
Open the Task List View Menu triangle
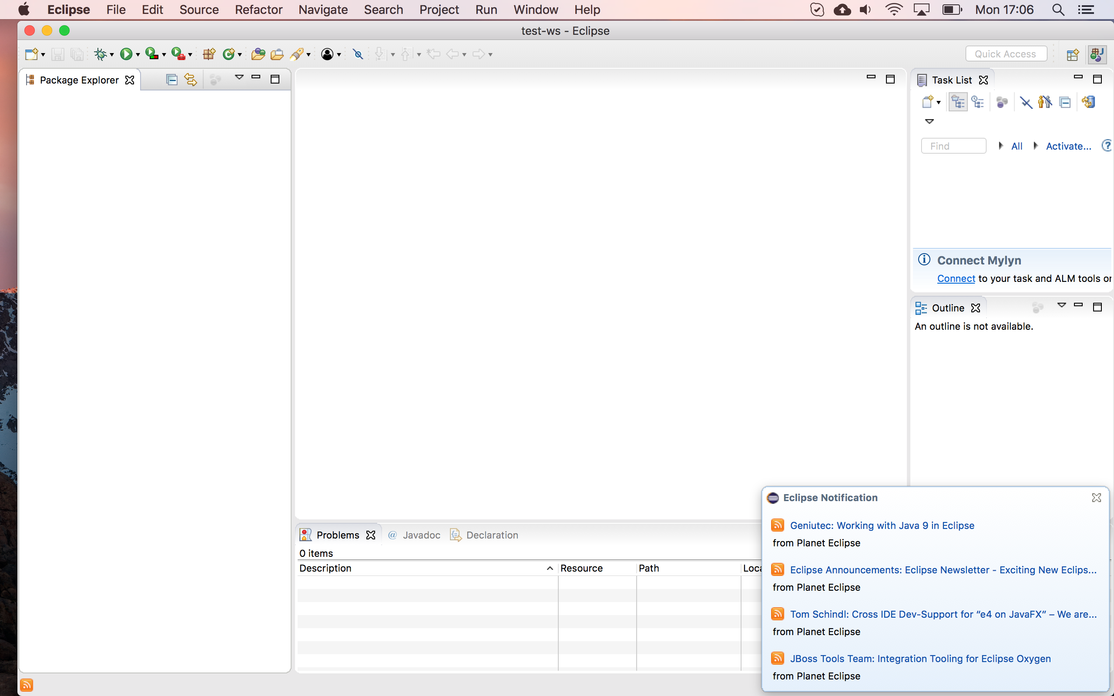click(x=929, y=121)
